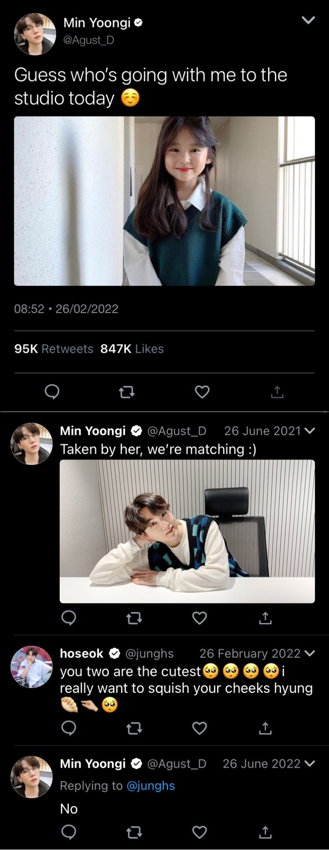The width and height of the screenshot is (329, 850).
Task: Share the 'we're matching' tweet
Action: coord(265,618)
